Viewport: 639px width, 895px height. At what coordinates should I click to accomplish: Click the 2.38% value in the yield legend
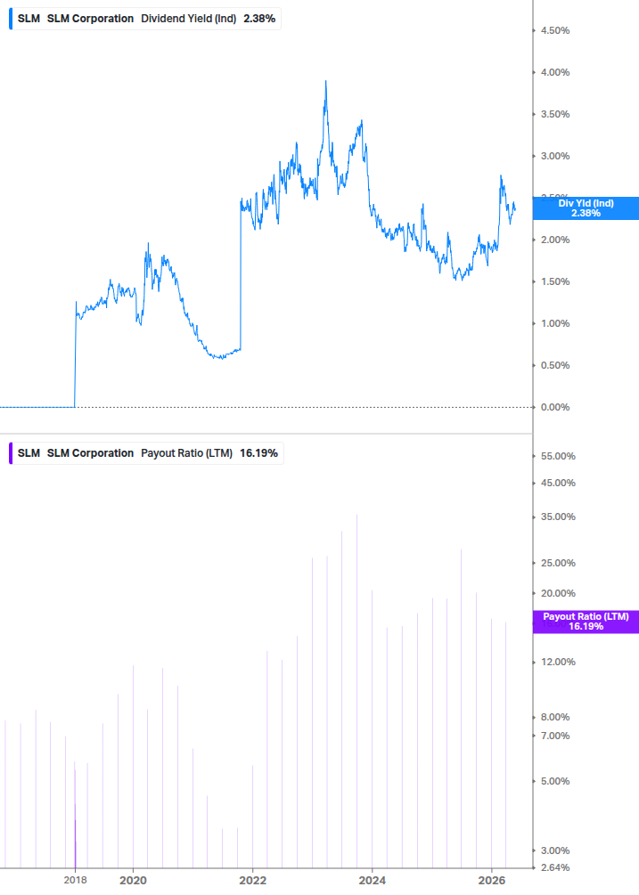[259, 19]
